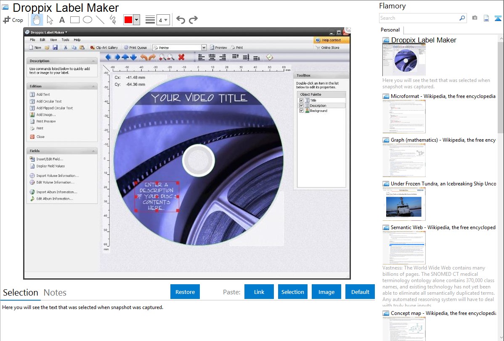Click the zoom in magnifier with plus
This screenshot has width=504, height=341.
tap(162, 57)
